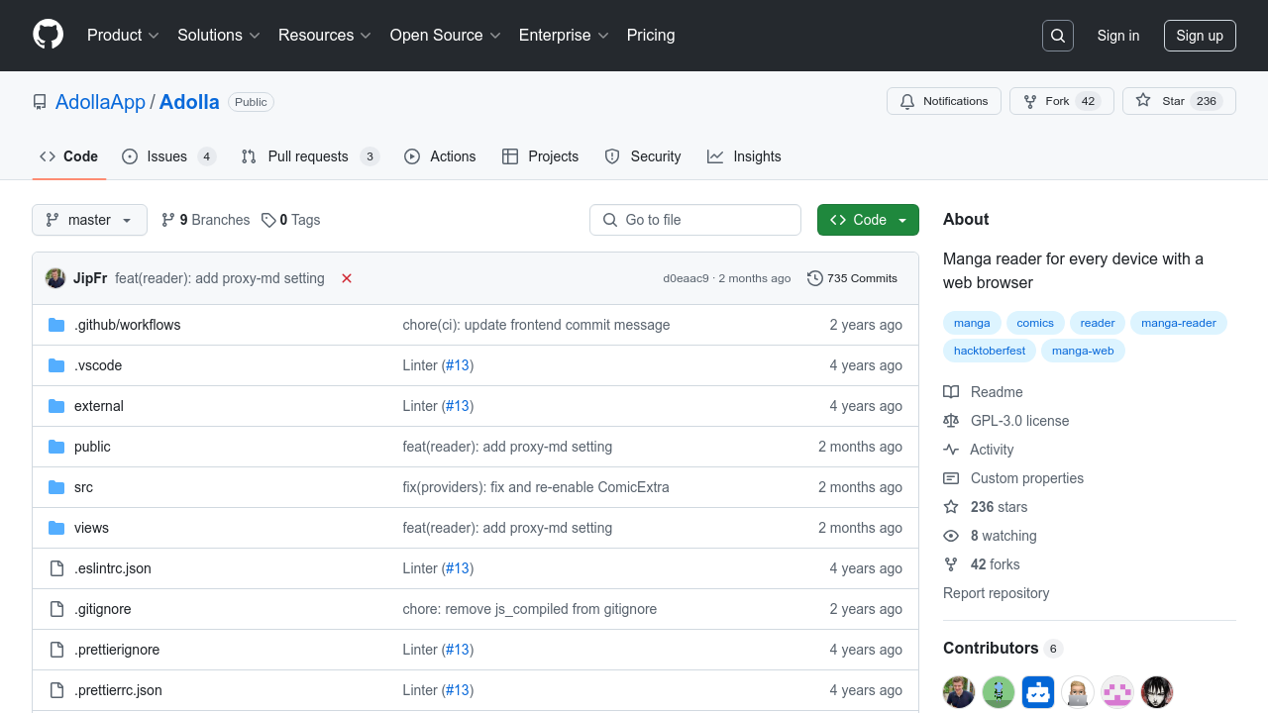Image resolution: width=1268 pixels, height=713 pixels.
Task: Expand the Resources menu
Action: tap(325, 35)
